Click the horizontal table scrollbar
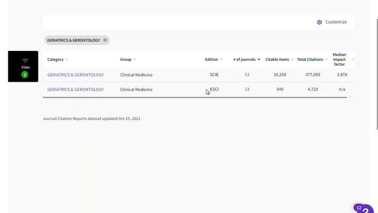 click(x=195, y=97)
